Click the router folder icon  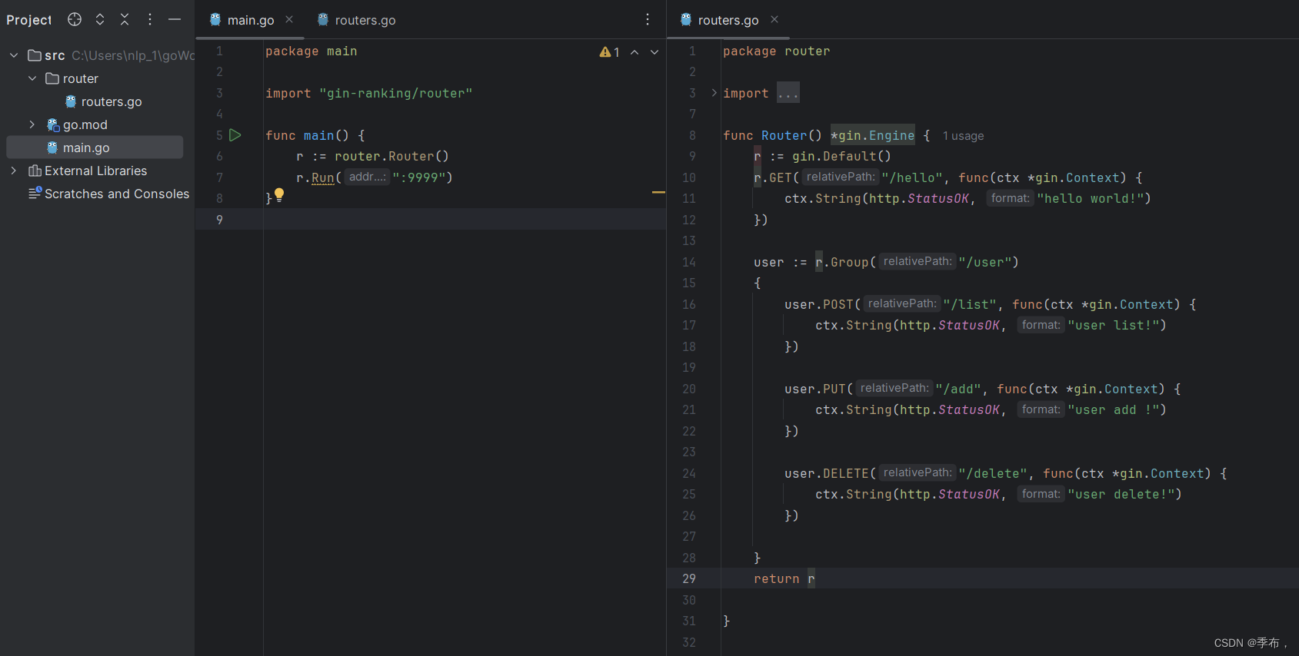click(x=52, y=78)
